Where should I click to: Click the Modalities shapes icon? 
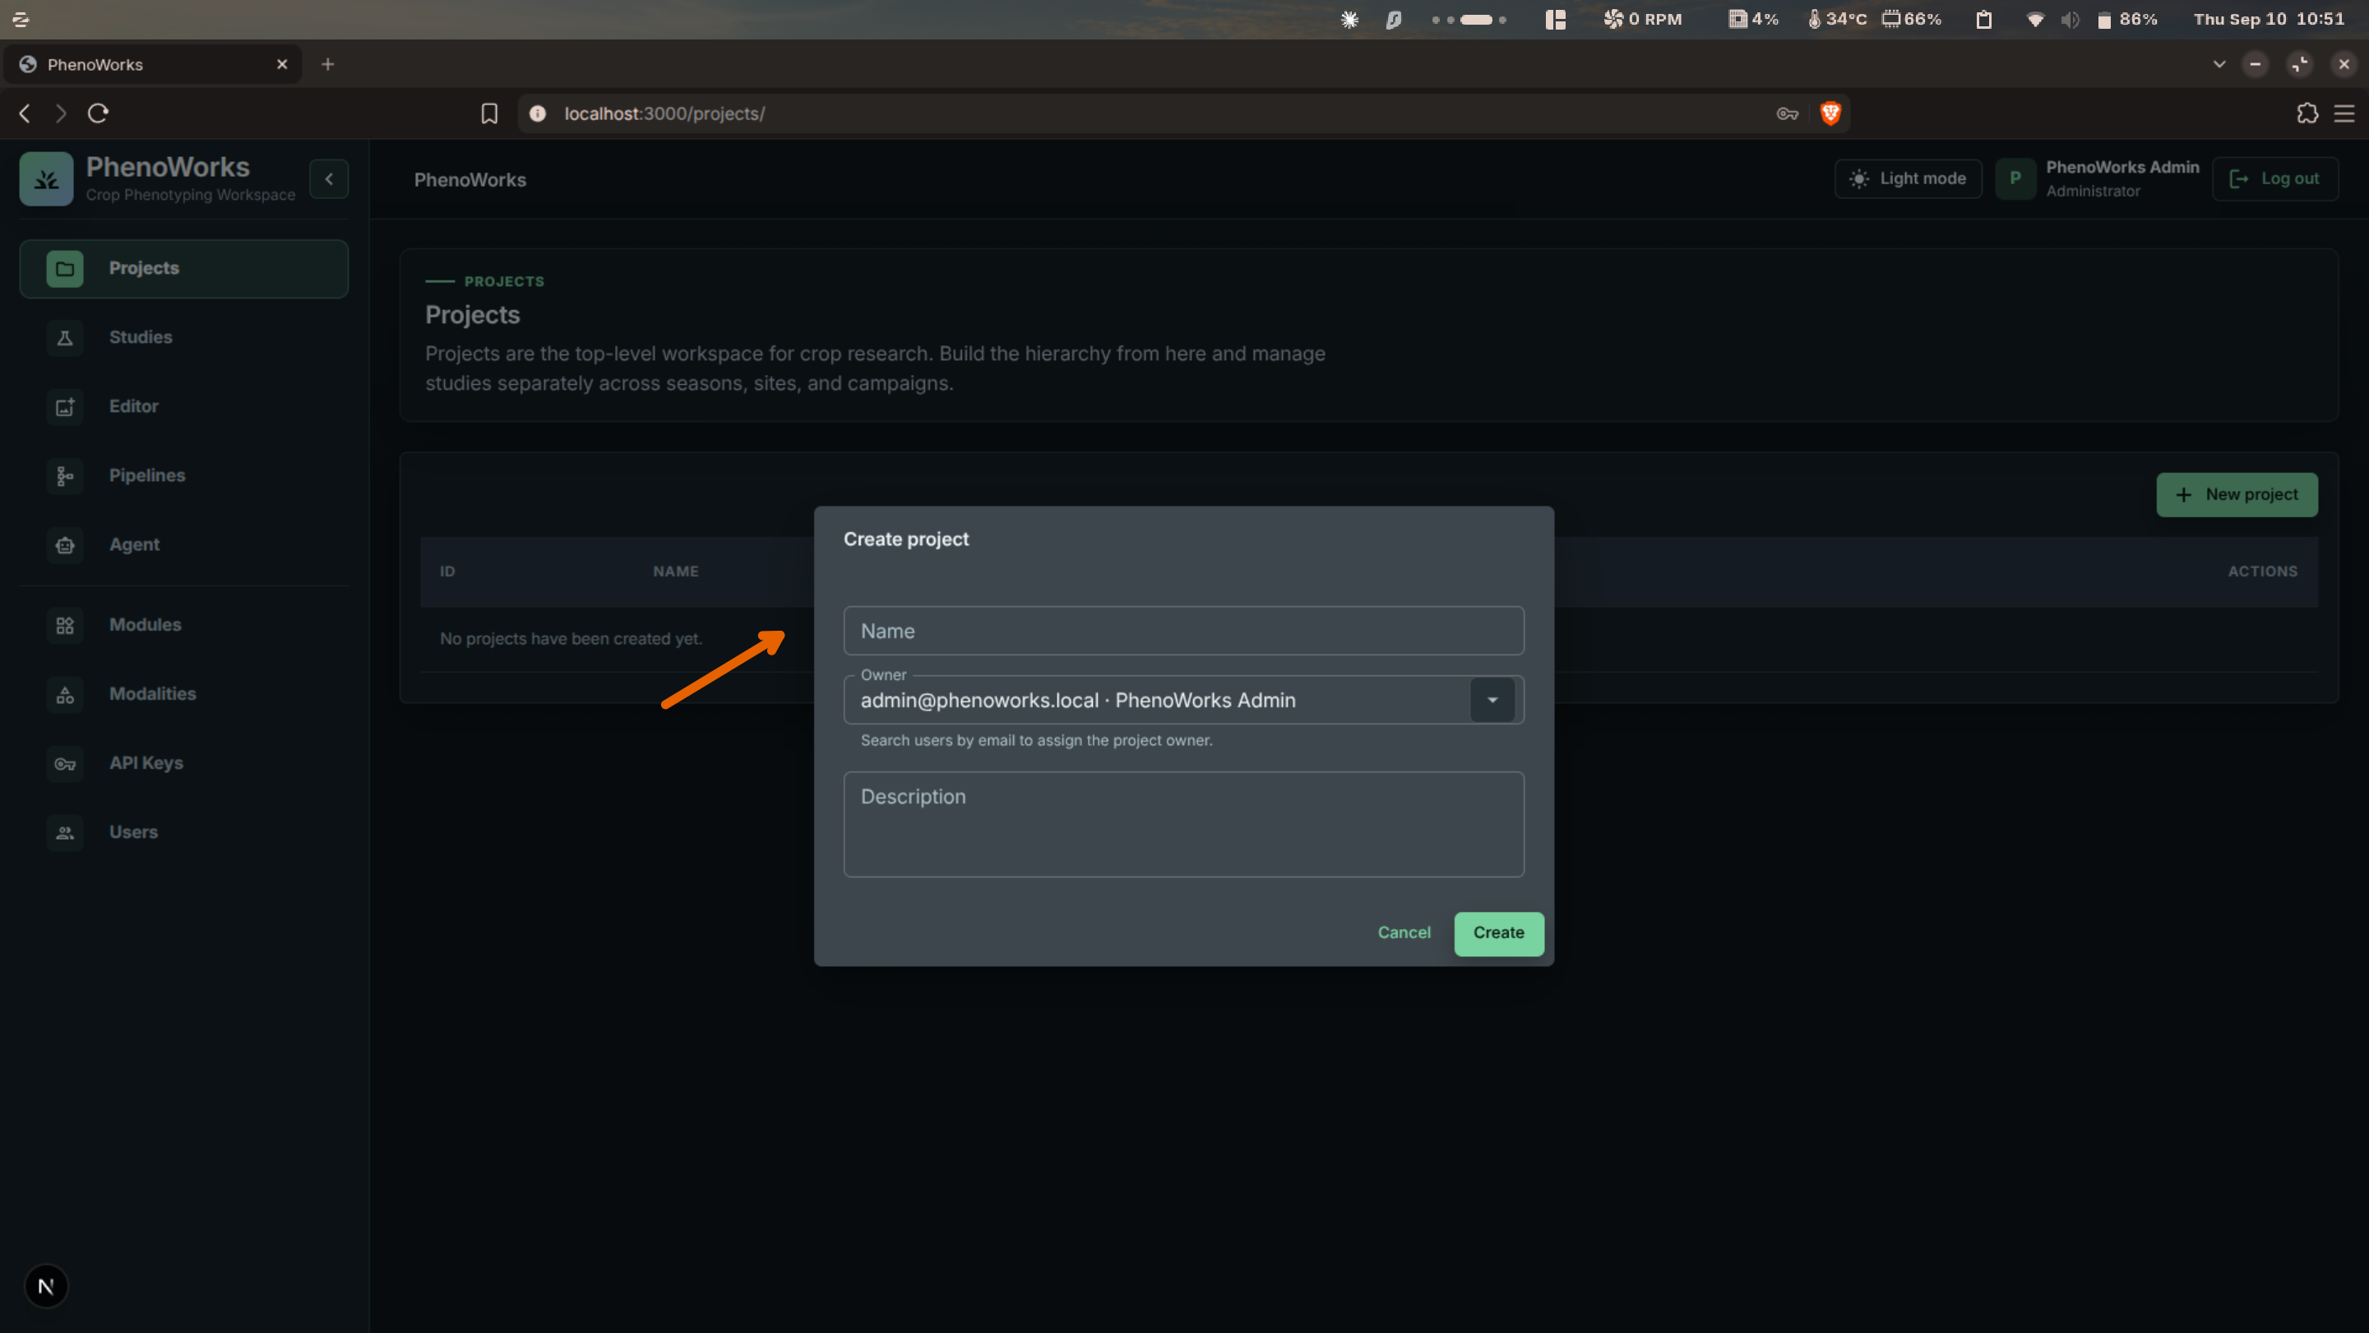point(64,695)
